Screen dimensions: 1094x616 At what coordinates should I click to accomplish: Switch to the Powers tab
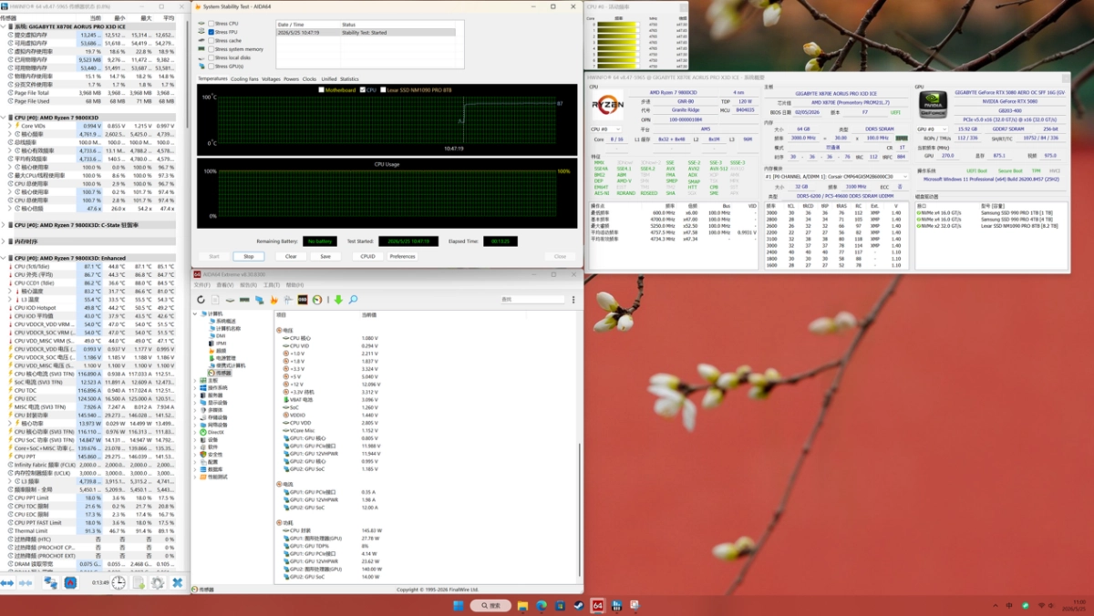point(291,79)
